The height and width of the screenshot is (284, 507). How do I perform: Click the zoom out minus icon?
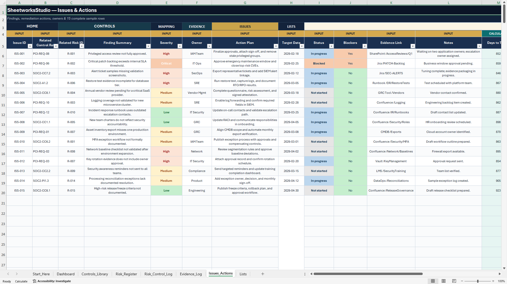point(462,281)
